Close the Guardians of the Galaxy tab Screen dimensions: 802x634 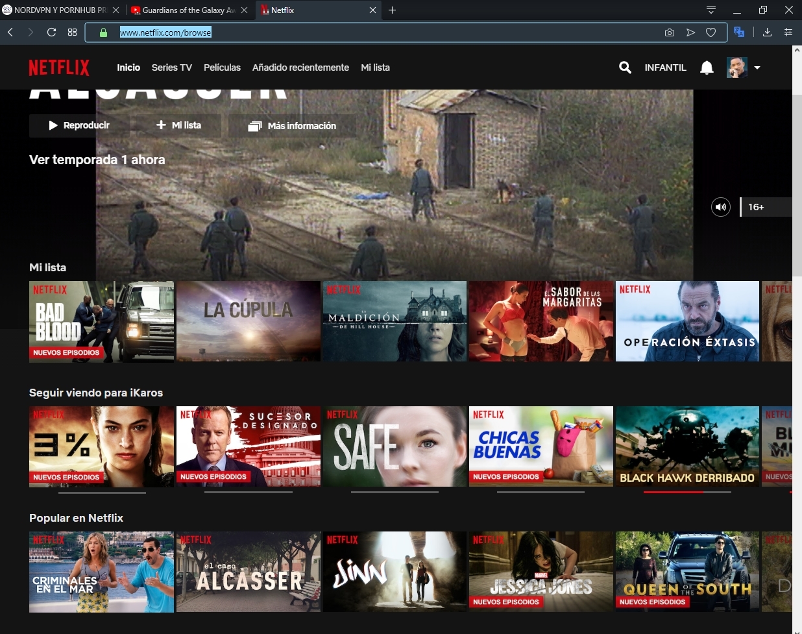tap(244, 10)
